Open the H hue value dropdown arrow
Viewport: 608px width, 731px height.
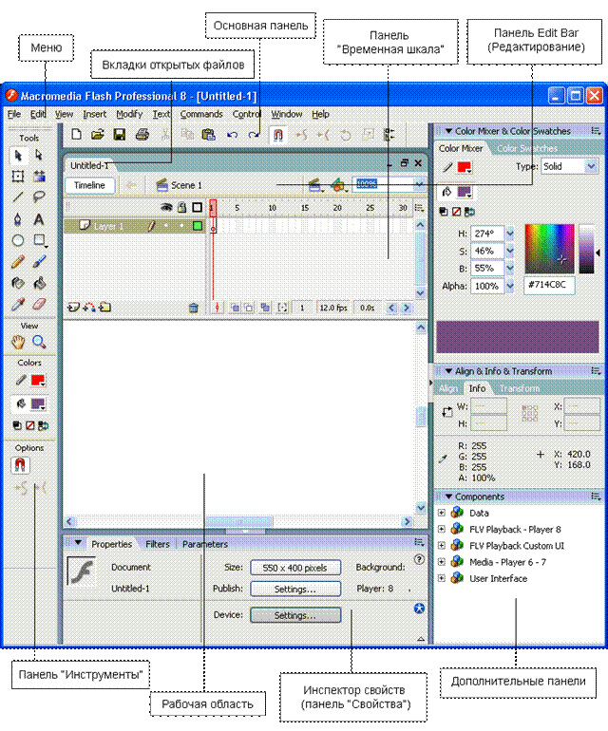click(510, 234)
